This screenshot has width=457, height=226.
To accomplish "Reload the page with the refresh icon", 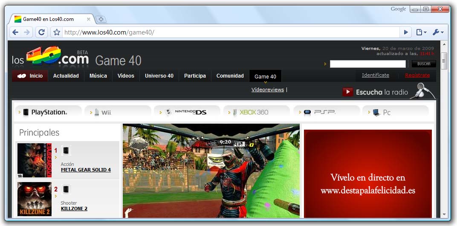I will tap(42, 32).
